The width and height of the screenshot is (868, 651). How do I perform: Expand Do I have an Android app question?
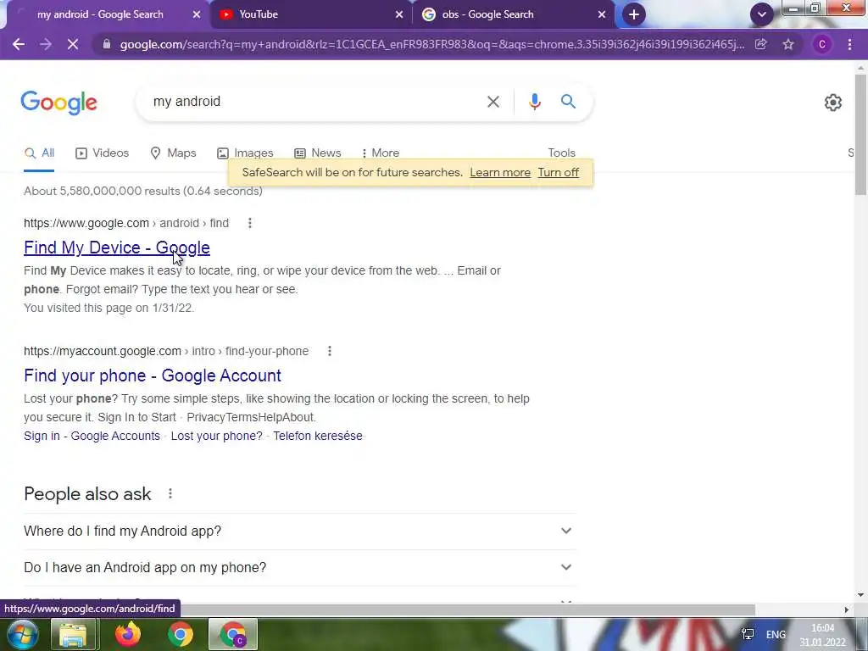point(299,567)
